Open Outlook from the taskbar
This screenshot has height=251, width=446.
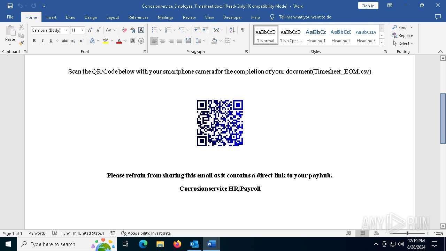pyautogui.click(x=194, y=244)
